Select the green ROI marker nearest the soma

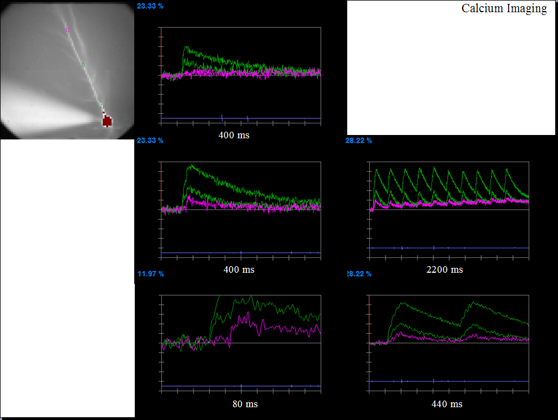(x=102, y=106)
